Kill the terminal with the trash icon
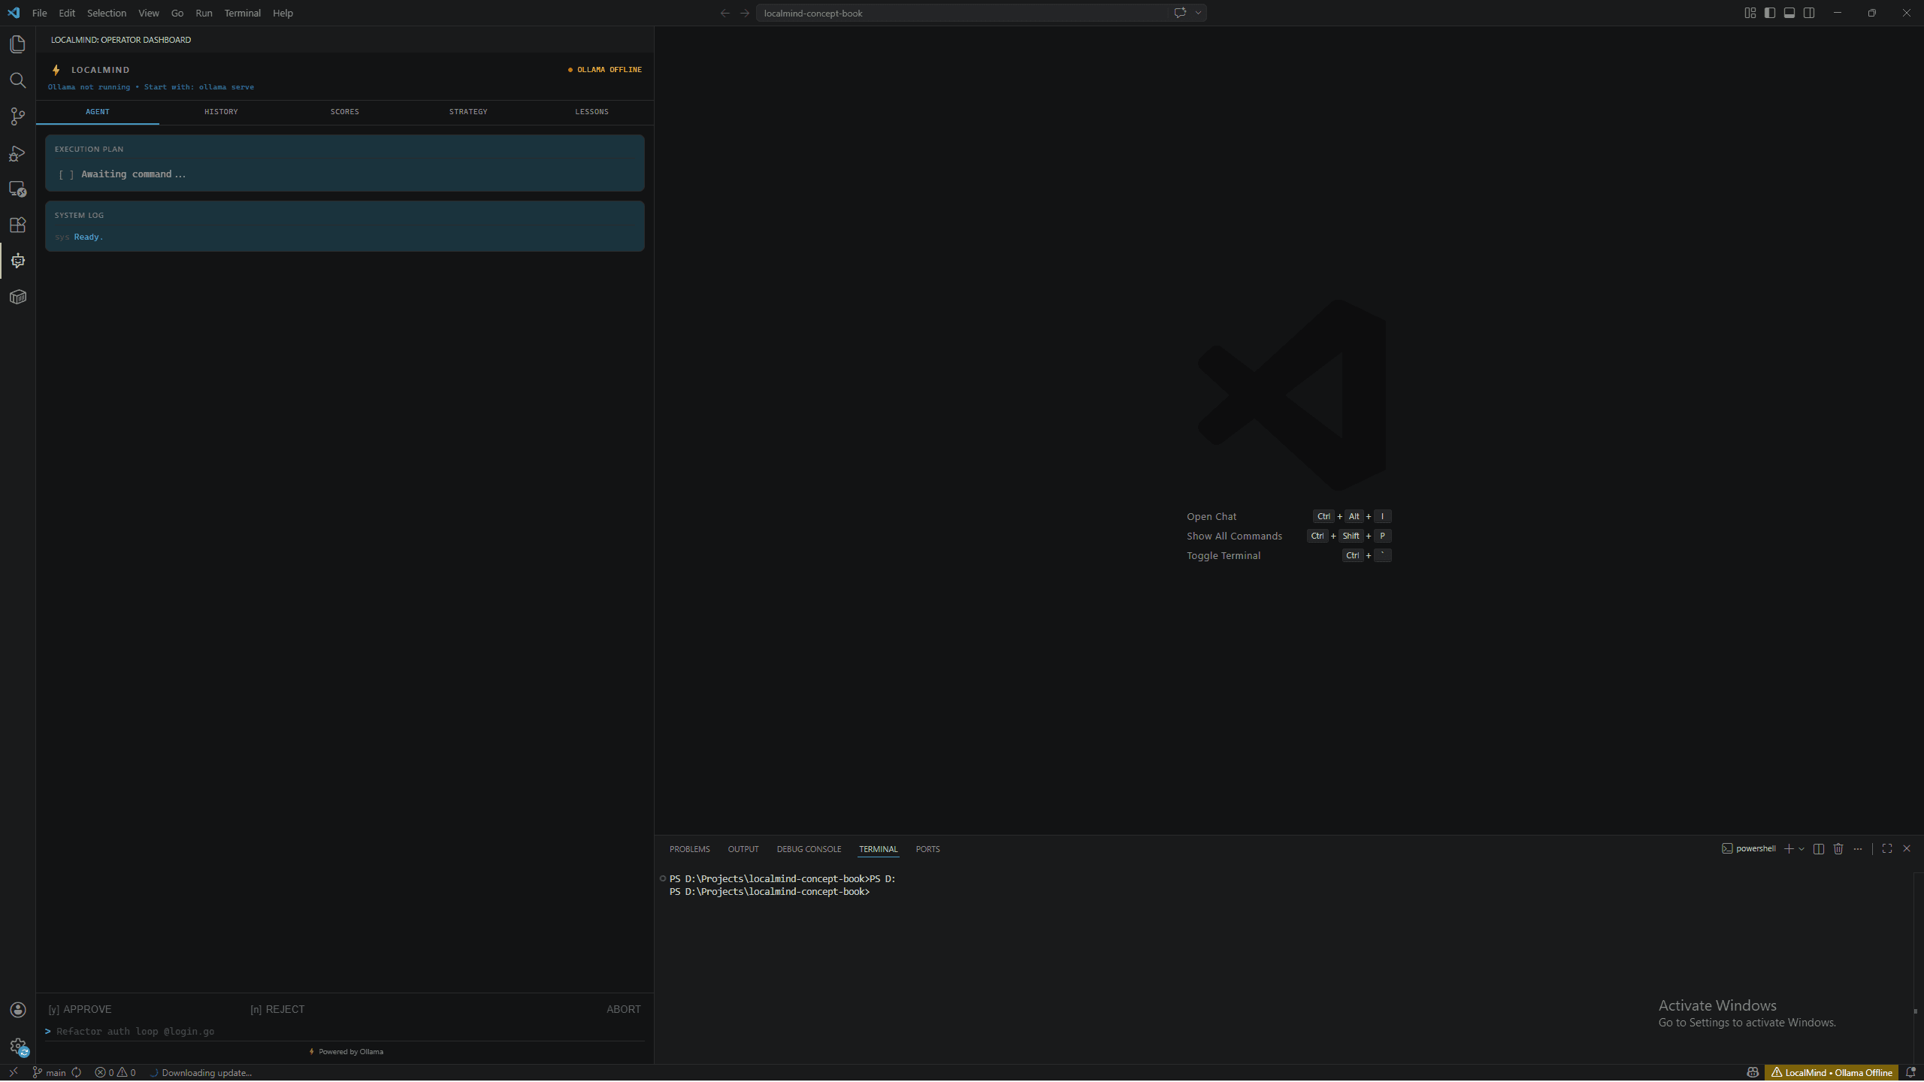Viewport: 1924px width, 1082px height. tap(1838, 848)
